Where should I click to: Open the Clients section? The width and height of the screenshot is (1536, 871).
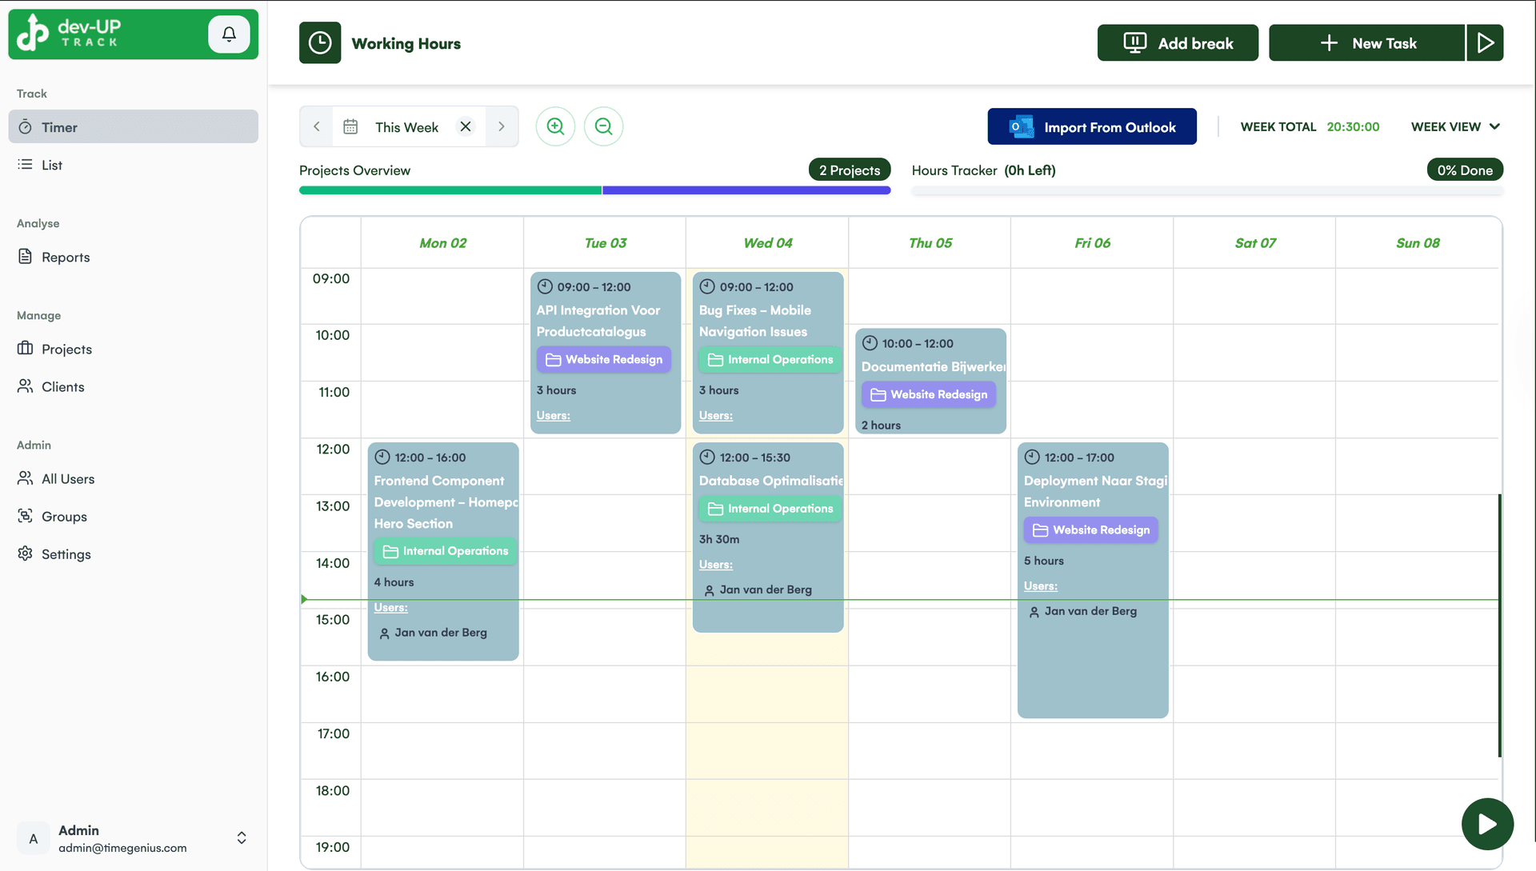(x=62, y=386)
